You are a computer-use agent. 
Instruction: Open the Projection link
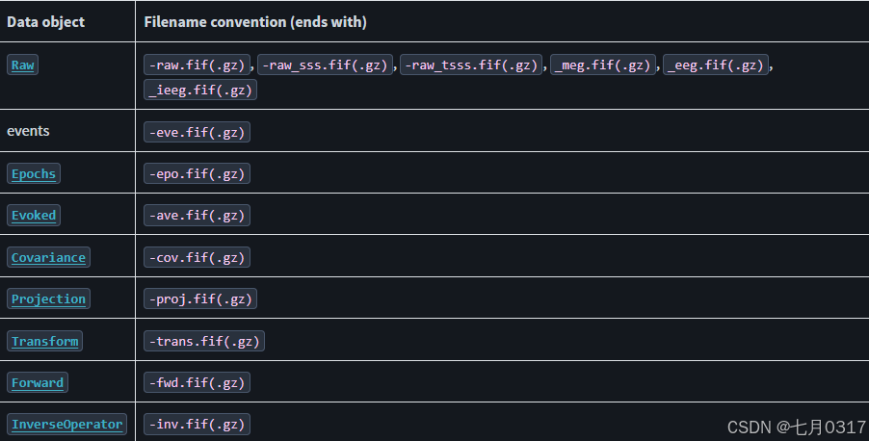pyautogui.click(x=48, y=299)
